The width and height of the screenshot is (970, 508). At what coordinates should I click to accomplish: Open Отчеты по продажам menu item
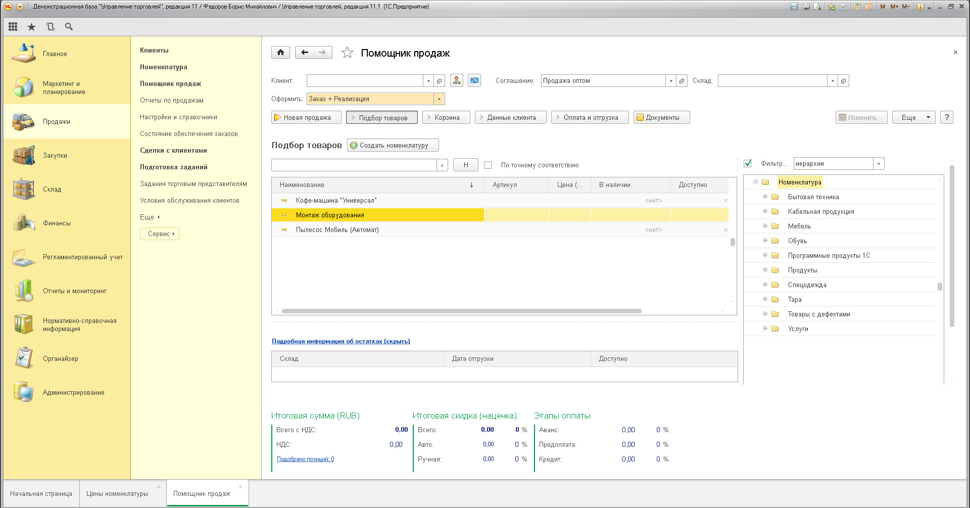172,100
